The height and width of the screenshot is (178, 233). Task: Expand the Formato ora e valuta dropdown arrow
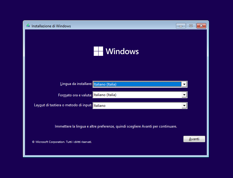(184, 95)
